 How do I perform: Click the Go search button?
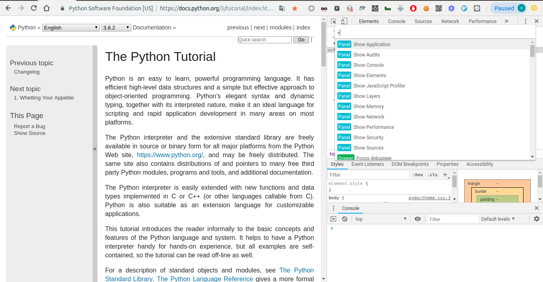[x=301, y=39]
